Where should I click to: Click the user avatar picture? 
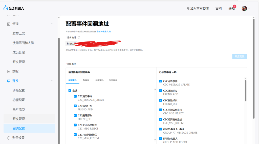[244, 9]
